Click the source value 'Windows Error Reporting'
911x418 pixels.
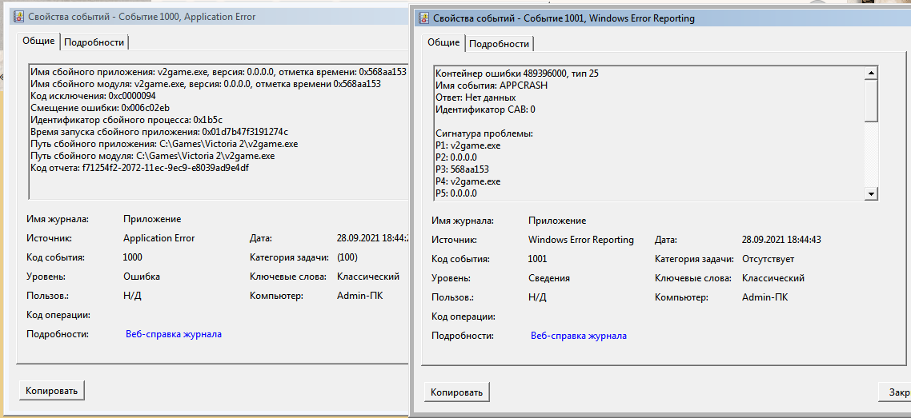coord(581,240)
